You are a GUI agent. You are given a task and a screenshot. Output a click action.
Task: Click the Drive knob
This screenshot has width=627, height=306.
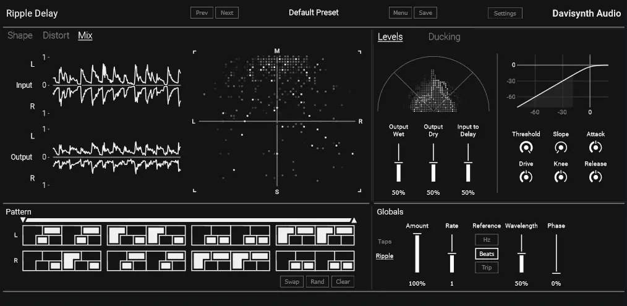point(526,177)
